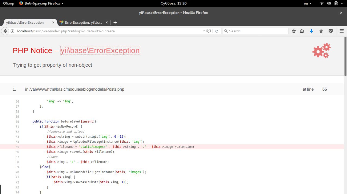Close the ErrorException, yii\ba... tab
Viewport: 347px width, 194px height.
click(107, 23)
